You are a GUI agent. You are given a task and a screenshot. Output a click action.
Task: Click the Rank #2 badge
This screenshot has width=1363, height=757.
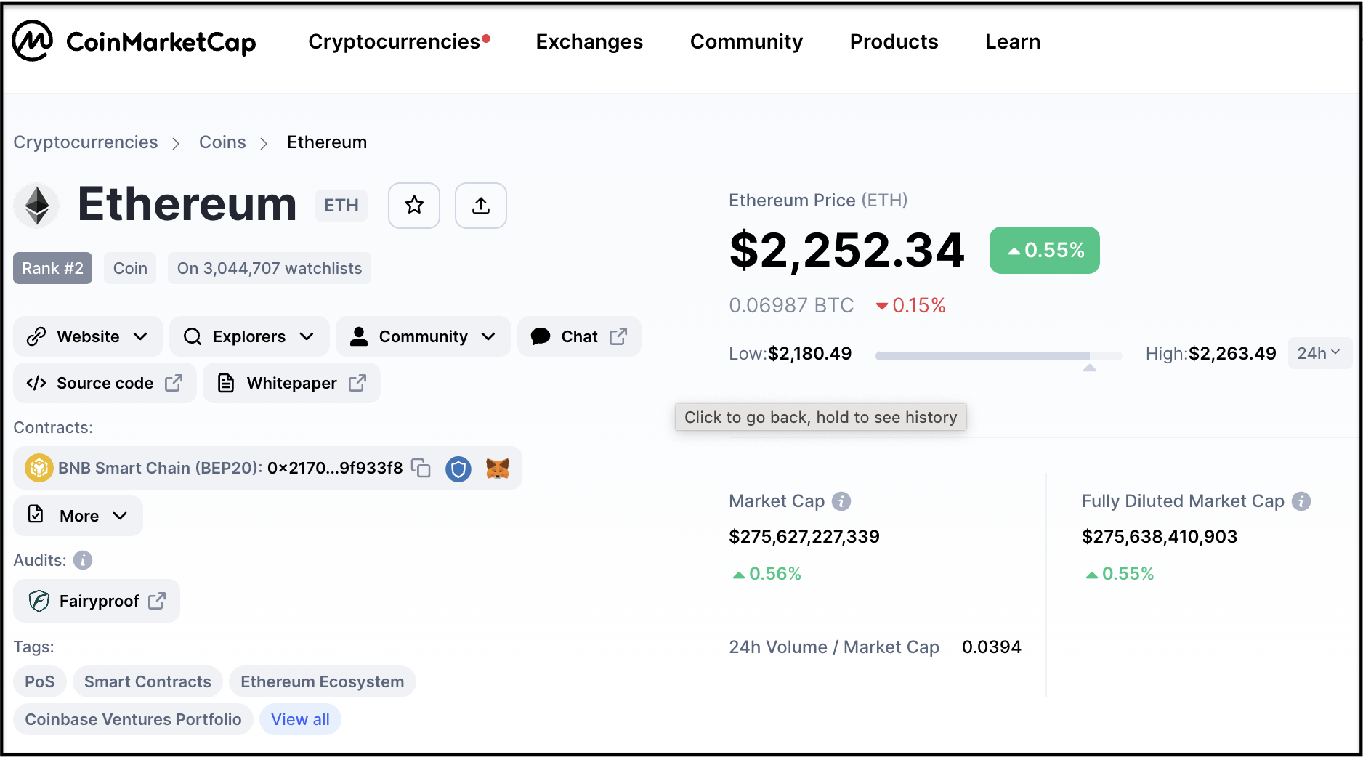(52, 268)
